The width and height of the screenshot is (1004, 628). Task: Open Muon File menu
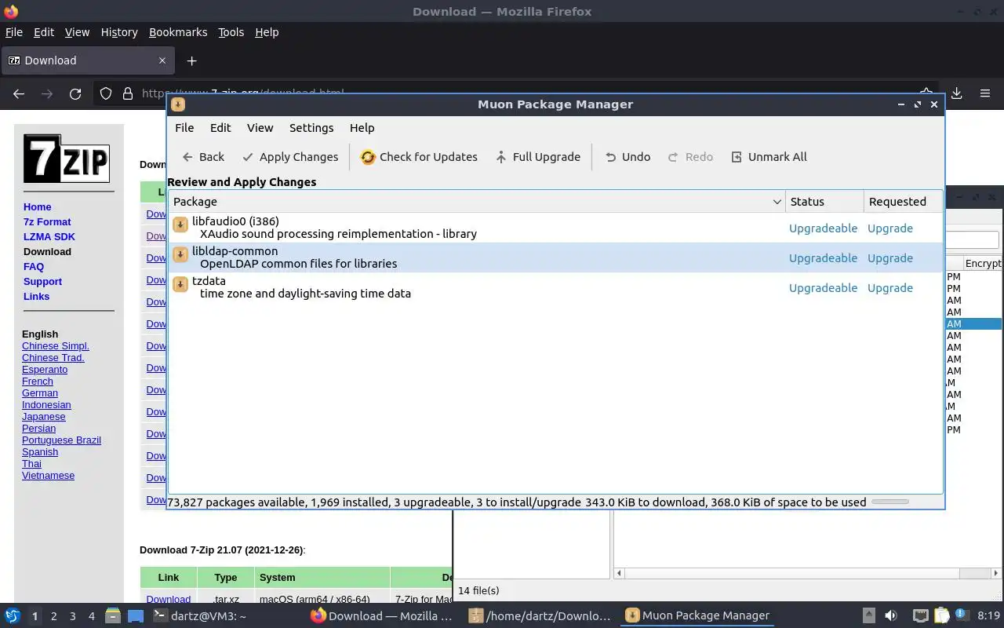[184, 128]
